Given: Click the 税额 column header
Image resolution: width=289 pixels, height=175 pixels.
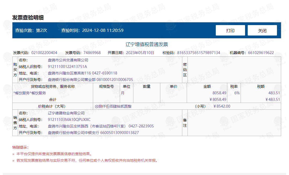Looking at the screenshot, I should pos(261,86).
